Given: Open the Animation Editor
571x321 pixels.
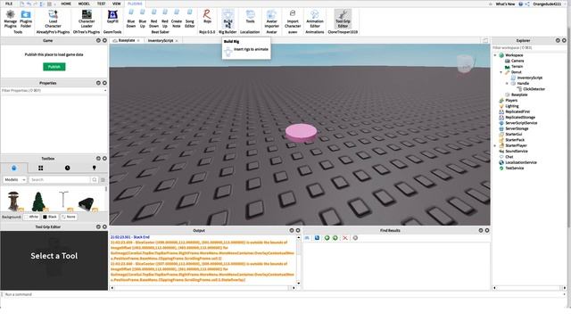Looking at the screenshot, I should [315, 19].
